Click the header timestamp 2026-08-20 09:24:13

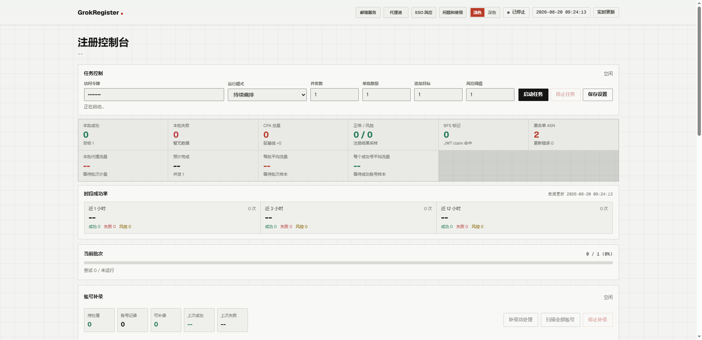(x=561, y=12)
